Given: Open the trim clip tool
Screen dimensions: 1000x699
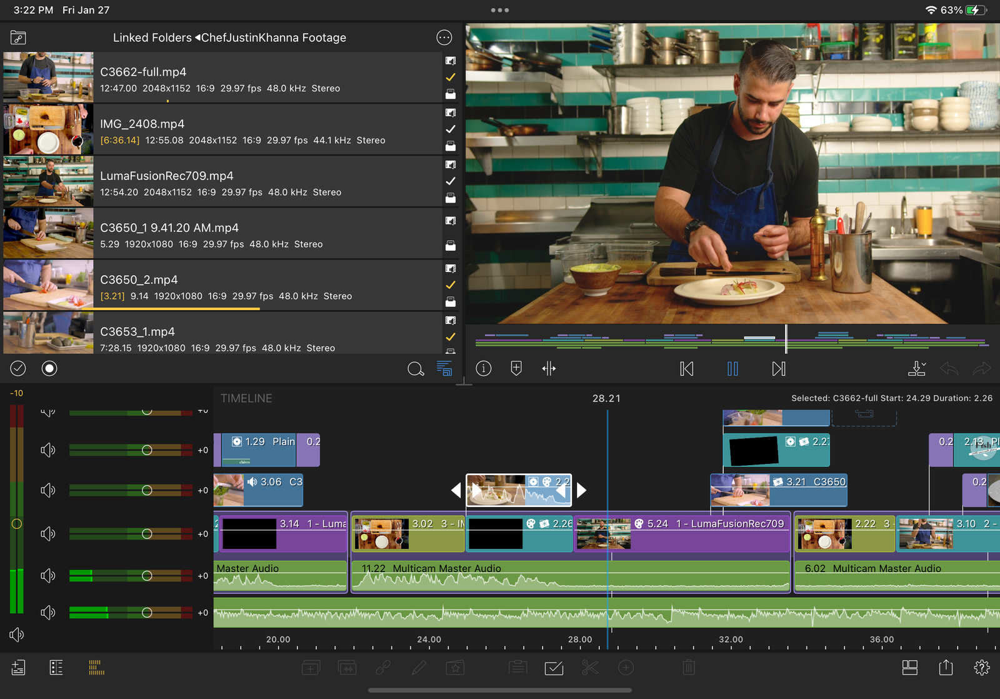Looking at the screenshot, I should 549,369.
